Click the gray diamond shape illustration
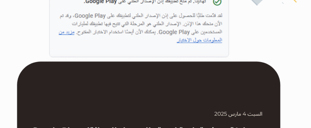Screen dimensions: 311x128 click(257, 2)
